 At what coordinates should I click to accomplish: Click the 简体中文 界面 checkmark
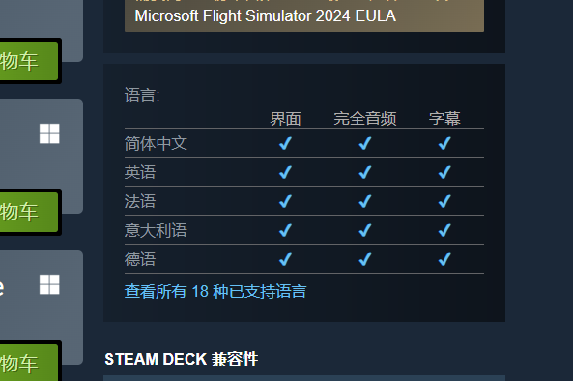click(285, 143)
